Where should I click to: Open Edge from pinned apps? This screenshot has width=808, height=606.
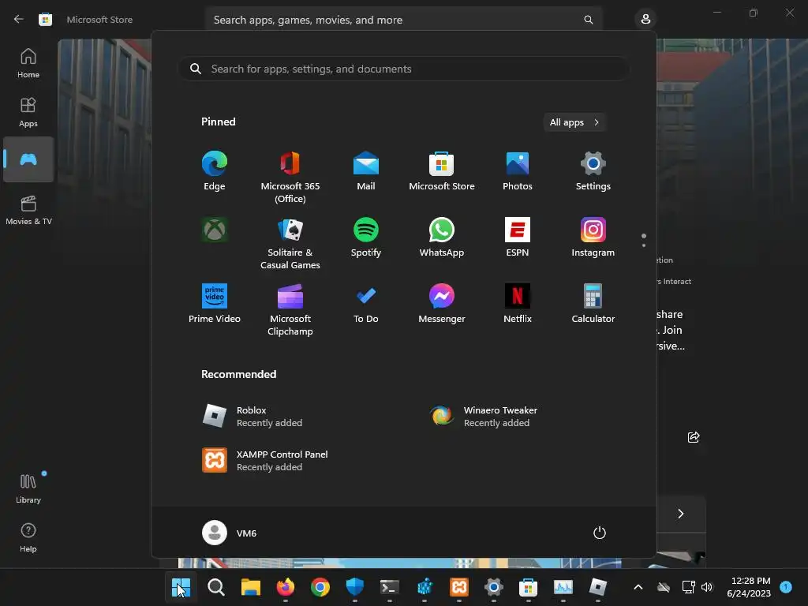[x=215, y=171]
